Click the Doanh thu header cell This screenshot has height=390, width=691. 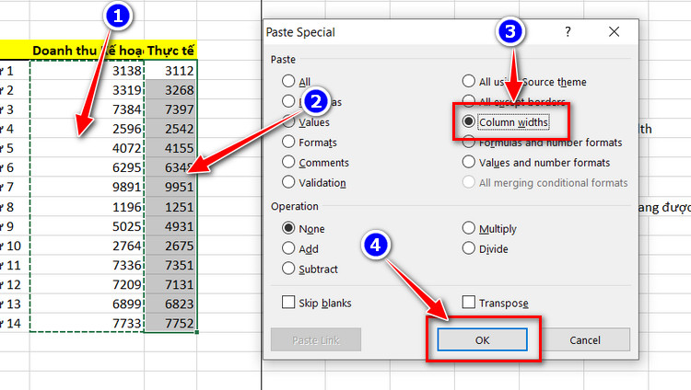pos(87,51)
